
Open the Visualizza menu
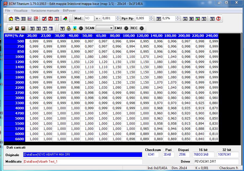[21, 11]
